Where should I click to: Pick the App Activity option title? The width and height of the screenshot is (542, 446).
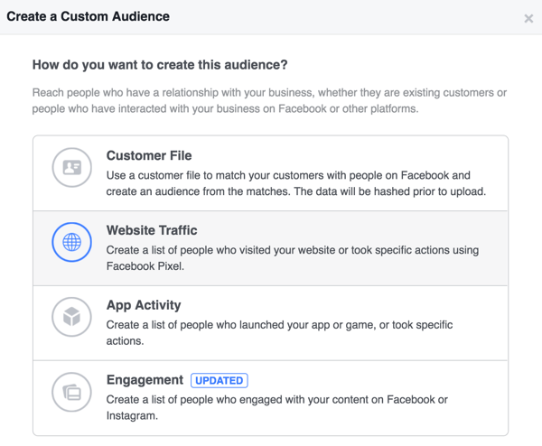(144, 305)
